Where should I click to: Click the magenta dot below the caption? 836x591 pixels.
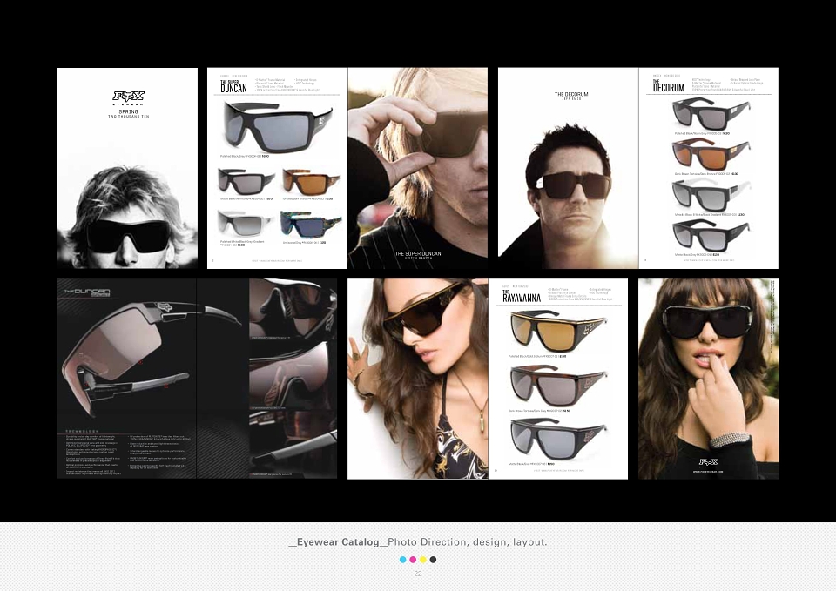pos(413,560)
